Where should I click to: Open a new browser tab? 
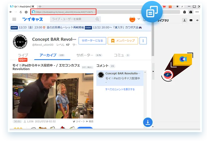(x=40, y=7)
